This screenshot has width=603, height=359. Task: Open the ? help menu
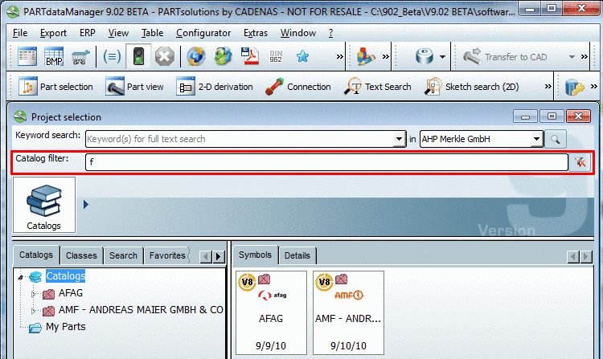(330, 33)
